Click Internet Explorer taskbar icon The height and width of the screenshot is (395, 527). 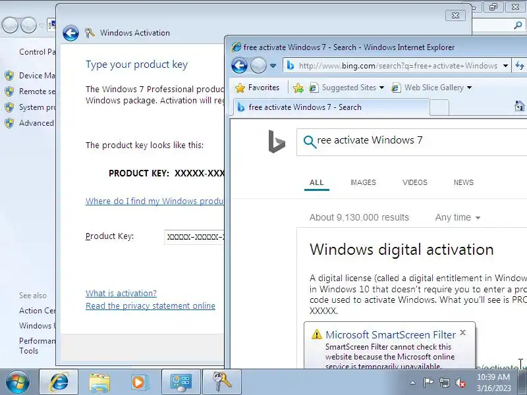59,382
